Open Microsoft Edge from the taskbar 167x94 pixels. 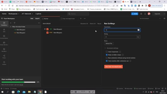pos(19,92)
